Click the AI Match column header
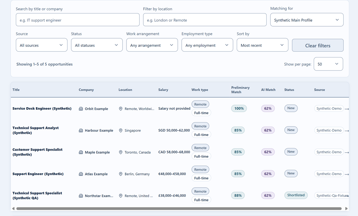 (268, 90)
